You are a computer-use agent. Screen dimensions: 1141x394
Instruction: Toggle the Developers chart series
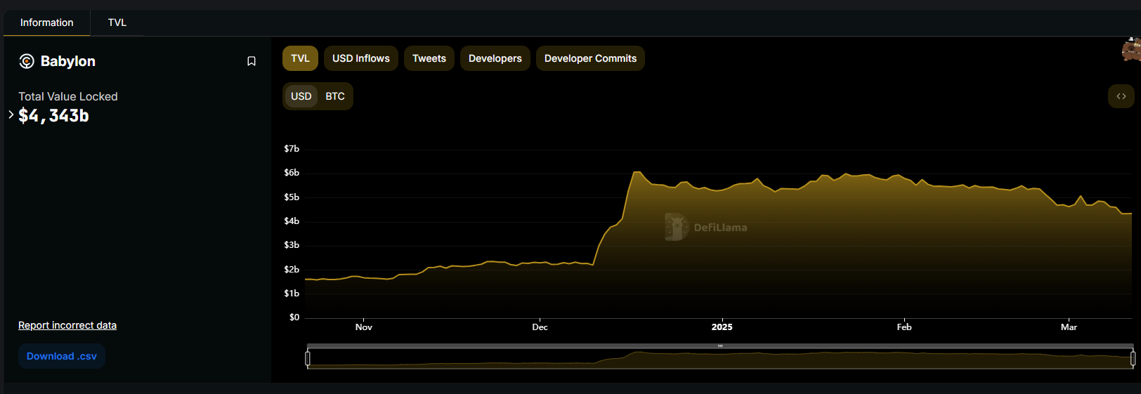click(x=495, y=58)
